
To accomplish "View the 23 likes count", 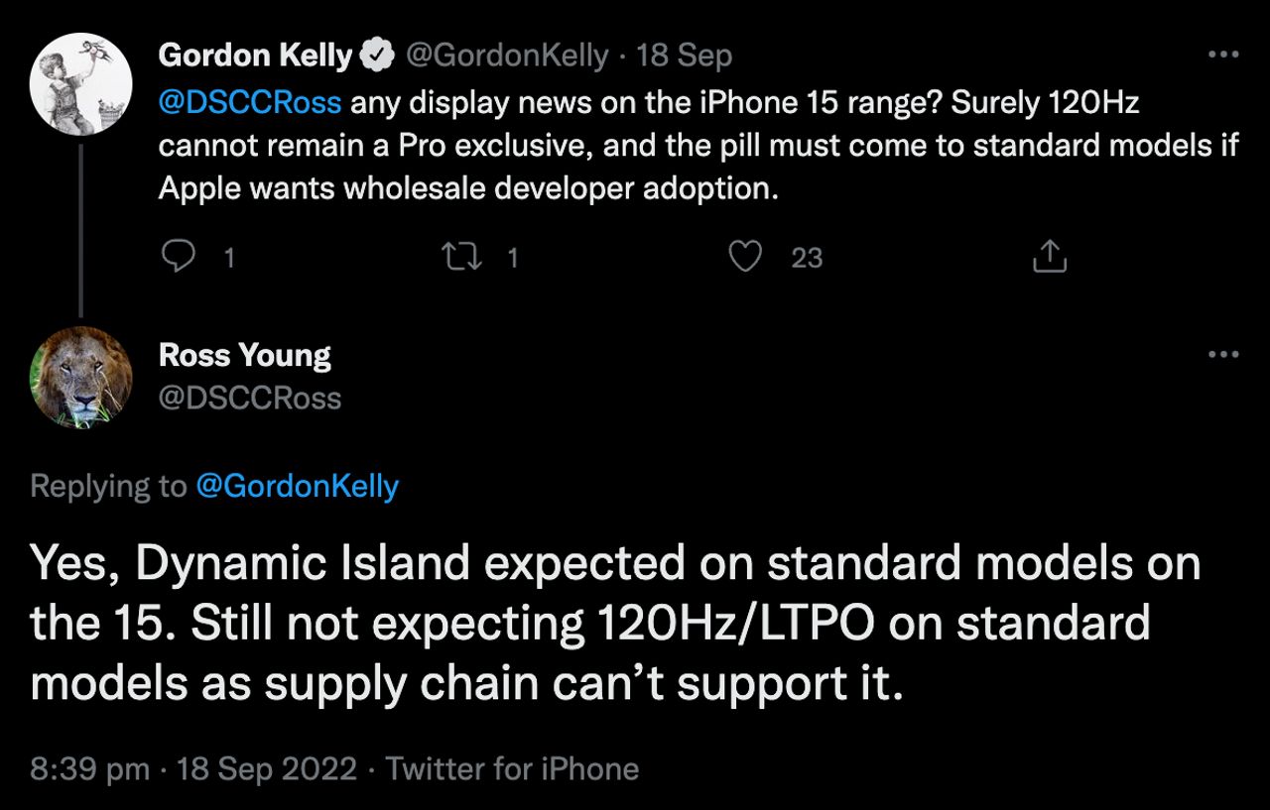I will [x=807, y=258].
